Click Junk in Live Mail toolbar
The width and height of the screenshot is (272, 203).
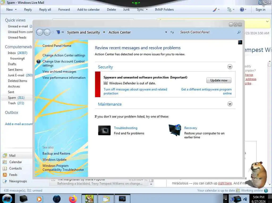(x=126, y=10)
